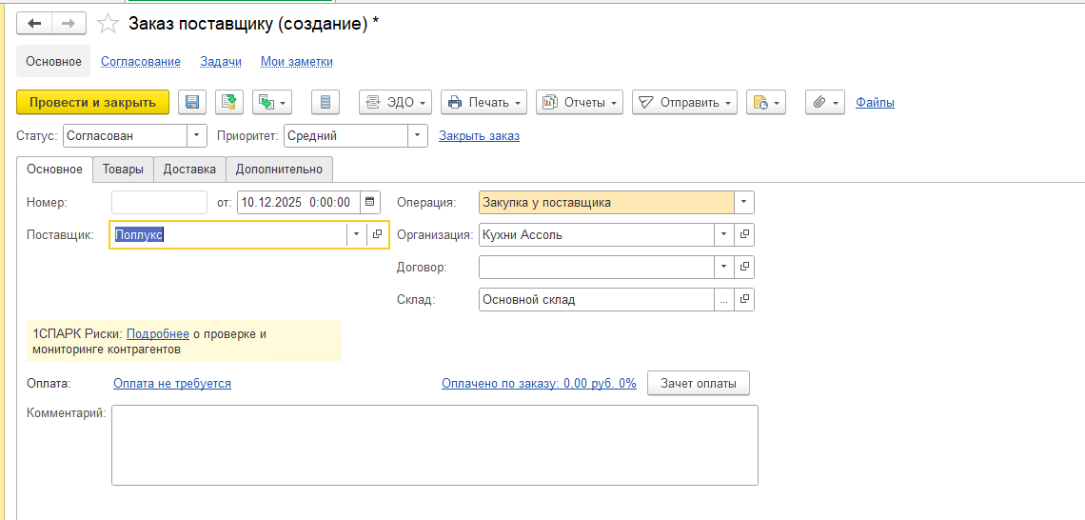The image size is (1085, 520).
Task: Click the document structure list icon
Action: 325,102
